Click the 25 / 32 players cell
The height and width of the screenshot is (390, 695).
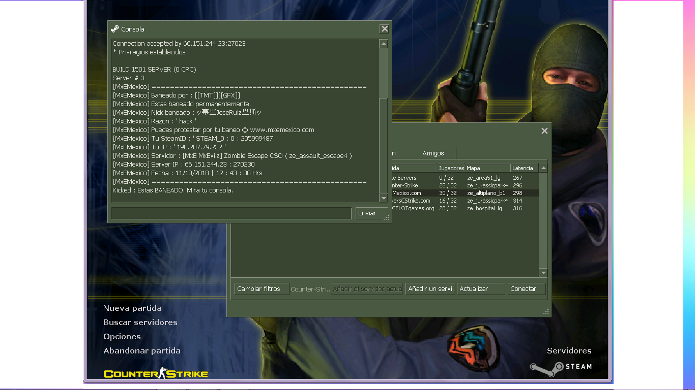point(448,185)
